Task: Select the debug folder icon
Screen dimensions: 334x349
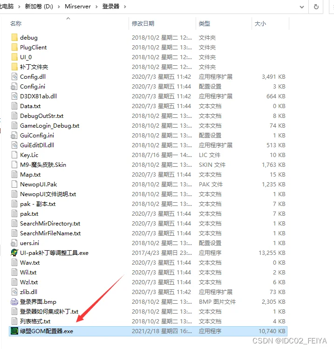Action: [x=14, y=38]
